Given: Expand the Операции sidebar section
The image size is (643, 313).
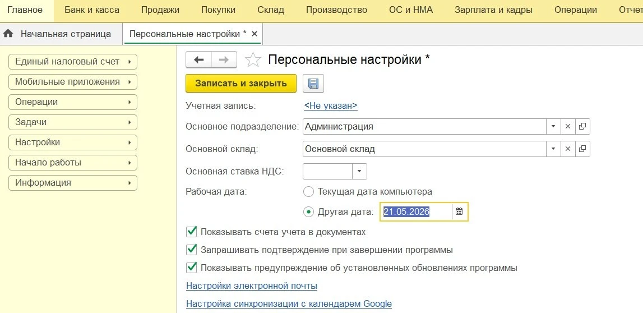Looking at the screenshot, I should point(72,102).
